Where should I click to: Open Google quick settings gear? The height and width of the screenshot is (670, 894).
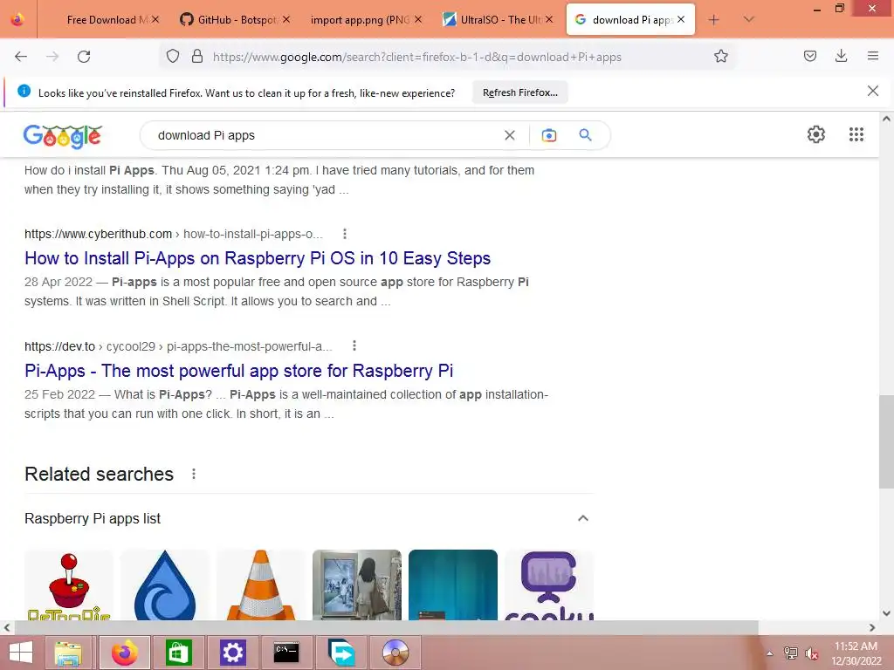click(x=816, y=134)
